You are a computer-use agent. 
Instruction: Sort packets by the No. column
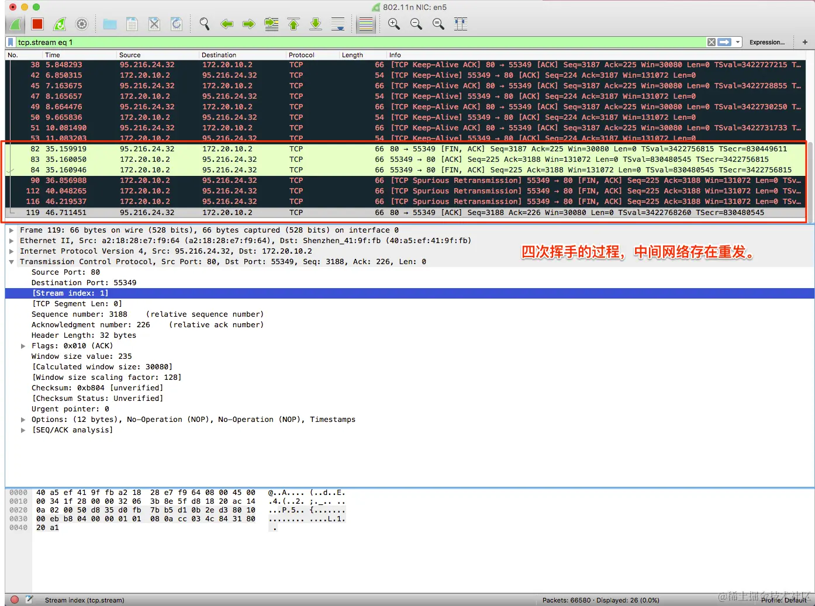click(x=23, y=55)
